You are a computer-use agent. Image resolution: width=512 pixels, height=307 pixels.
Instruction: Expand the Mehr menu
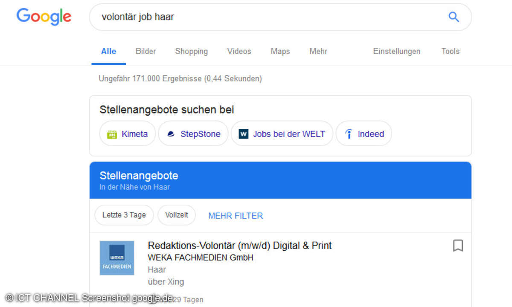coord(318,51)
